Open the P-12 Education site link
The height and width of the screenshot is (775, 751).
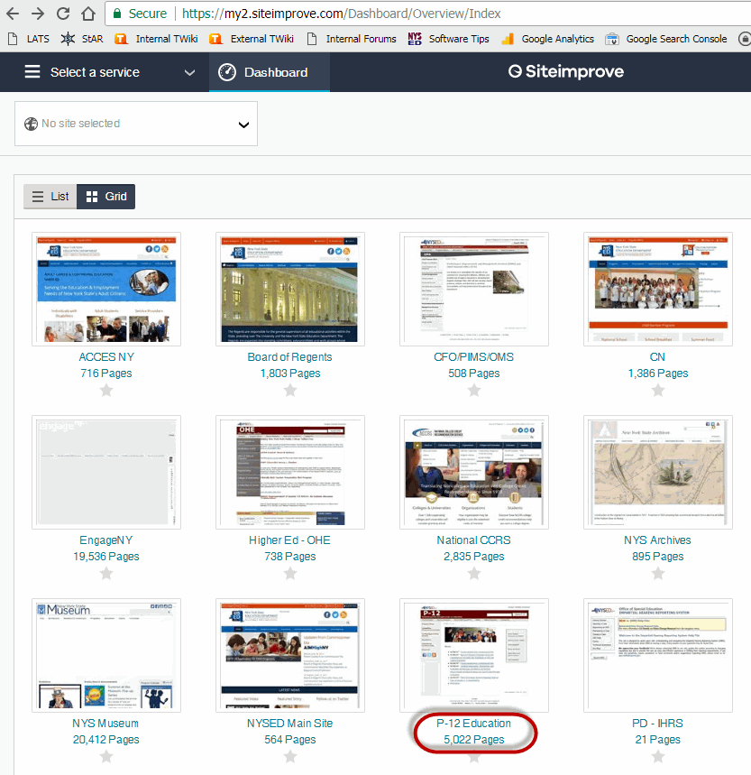(473, 724)
